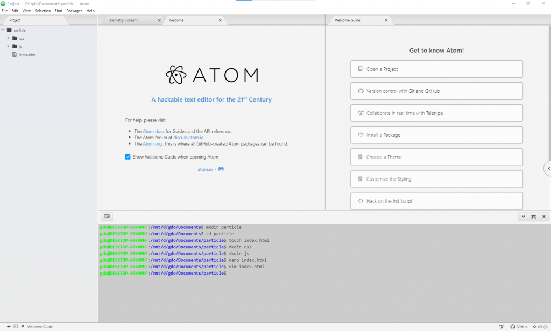Click the "mkdir js" terminal line
Image resolution: width=551 pixels, height=331 pixels.
coord(175,254)
